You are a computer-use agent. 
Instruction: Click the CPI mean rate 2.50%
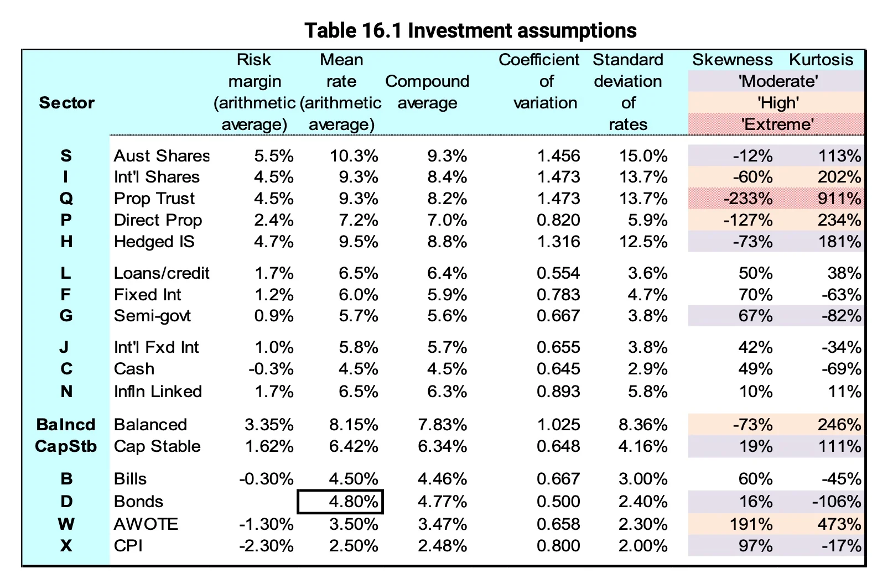click(x=354, y=546)
